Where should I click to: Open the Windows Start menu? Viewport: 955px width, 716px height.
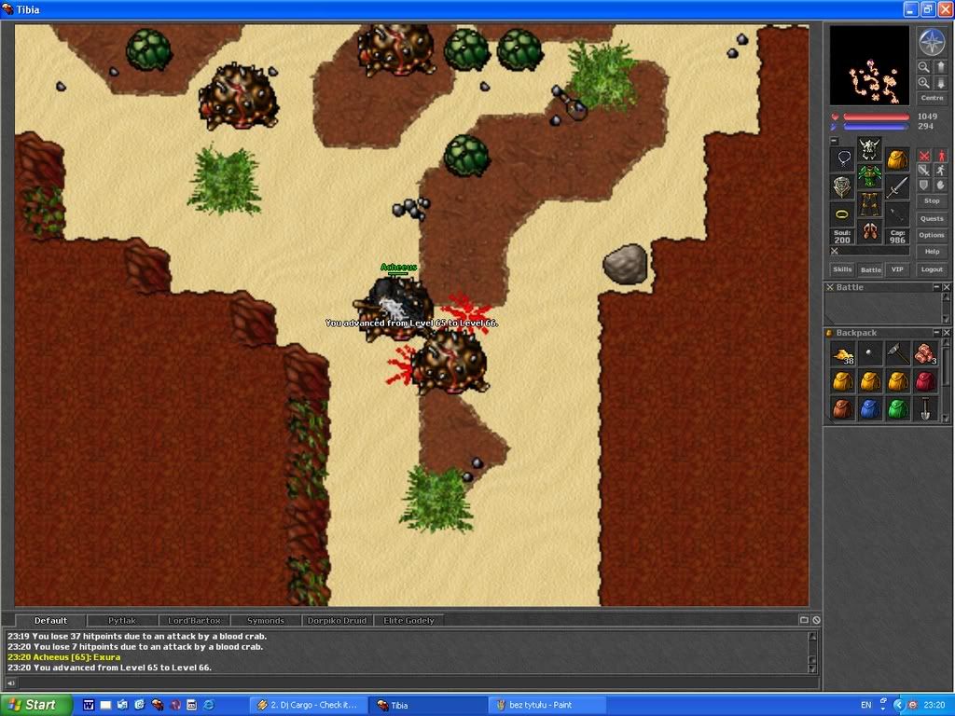[35, 705]
